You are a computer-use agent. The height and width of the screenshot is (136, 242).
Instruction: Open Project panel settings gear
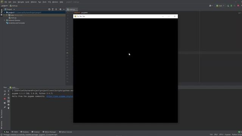pyautogui.click(x=60, y=9)
